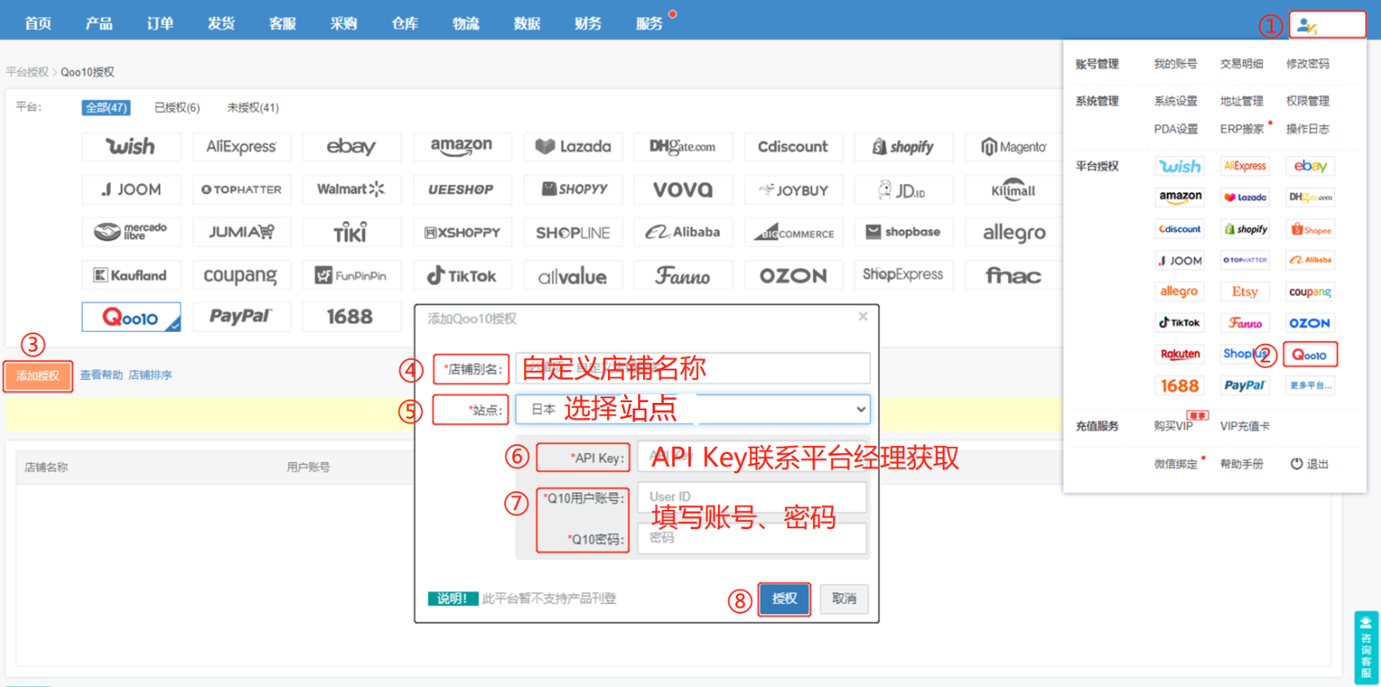Show 全部(47) platforms filter

pyautogui.click(x=106, y=108)
